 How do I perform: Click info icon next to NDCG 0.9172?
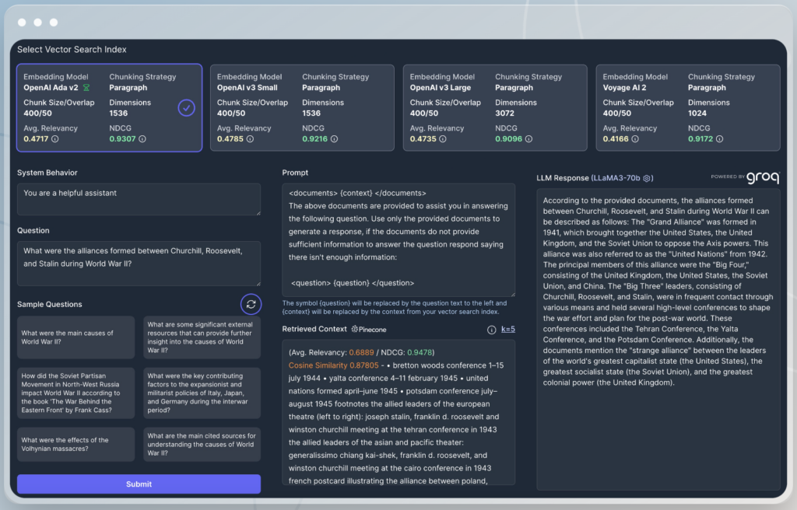point(719,138)
